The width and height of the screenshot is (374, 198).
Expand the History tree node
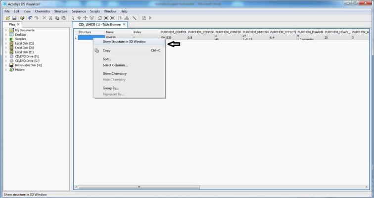click(x=6, y=69)
